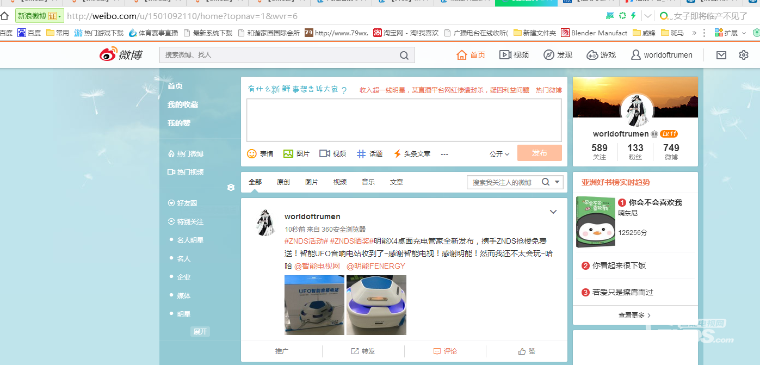
Task: Click the green shield icon at toolbar end
Action: coord(756,33)
